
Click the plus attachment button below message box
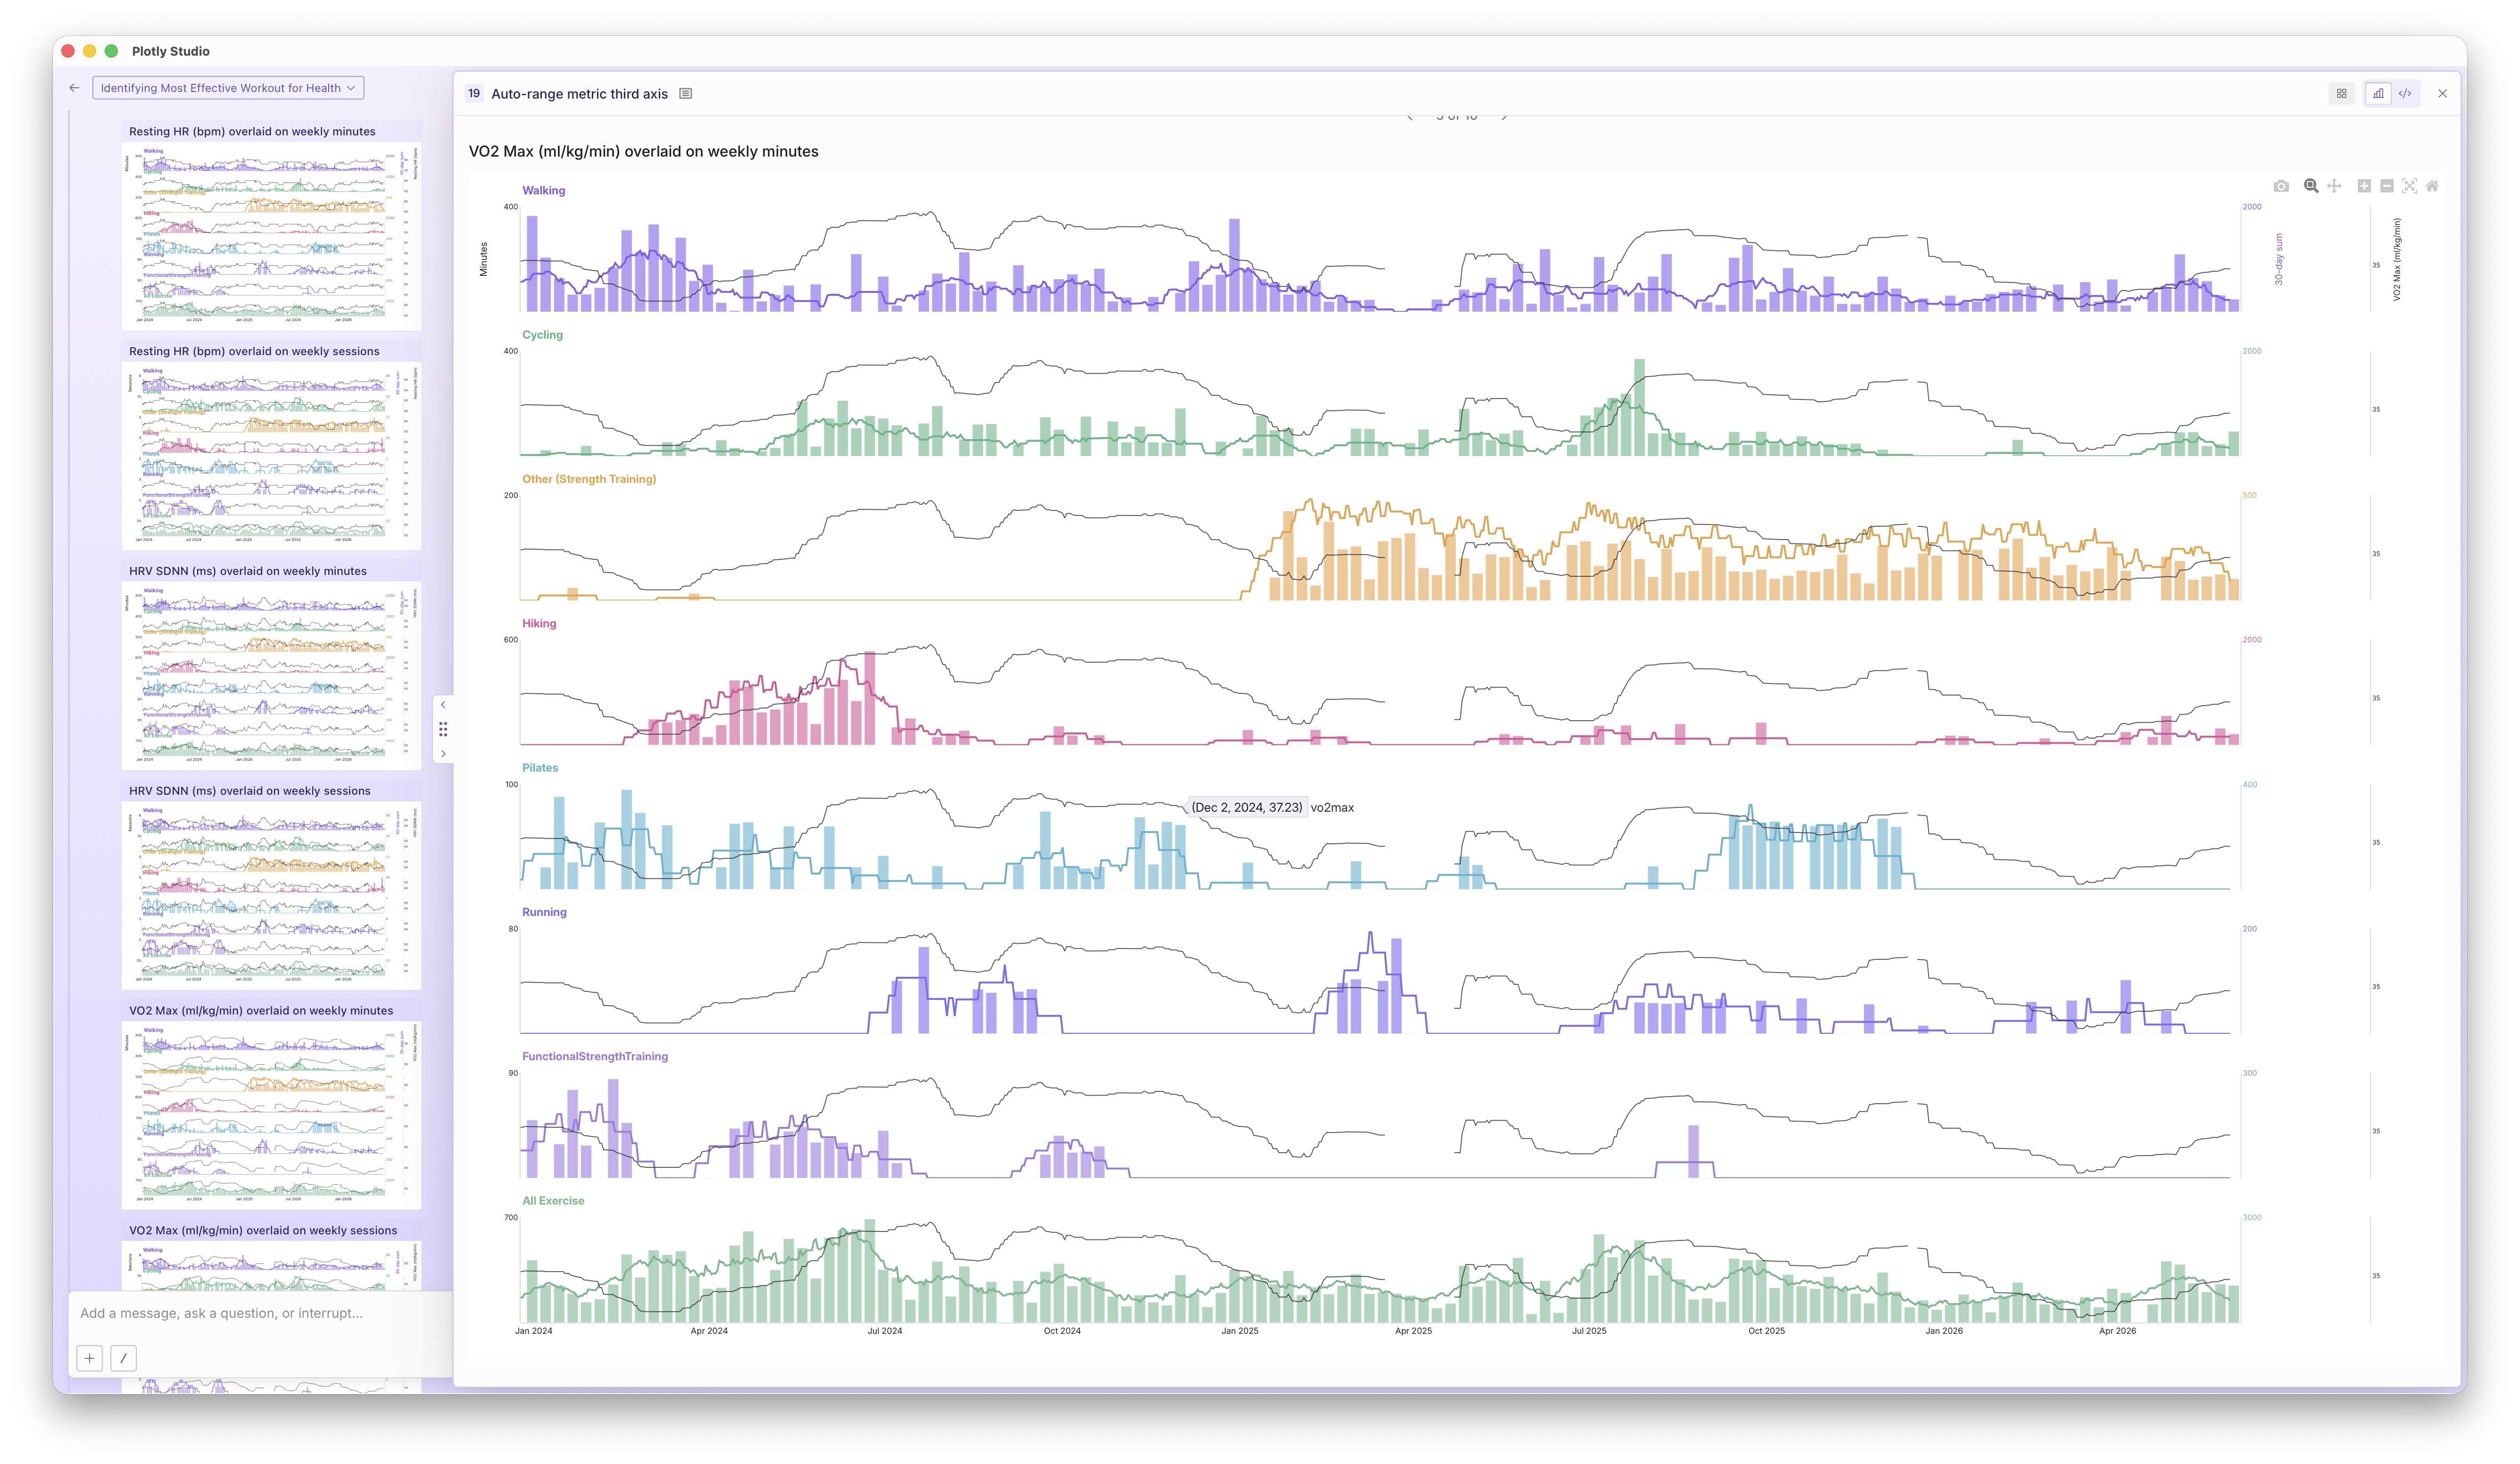point(89,1358)
